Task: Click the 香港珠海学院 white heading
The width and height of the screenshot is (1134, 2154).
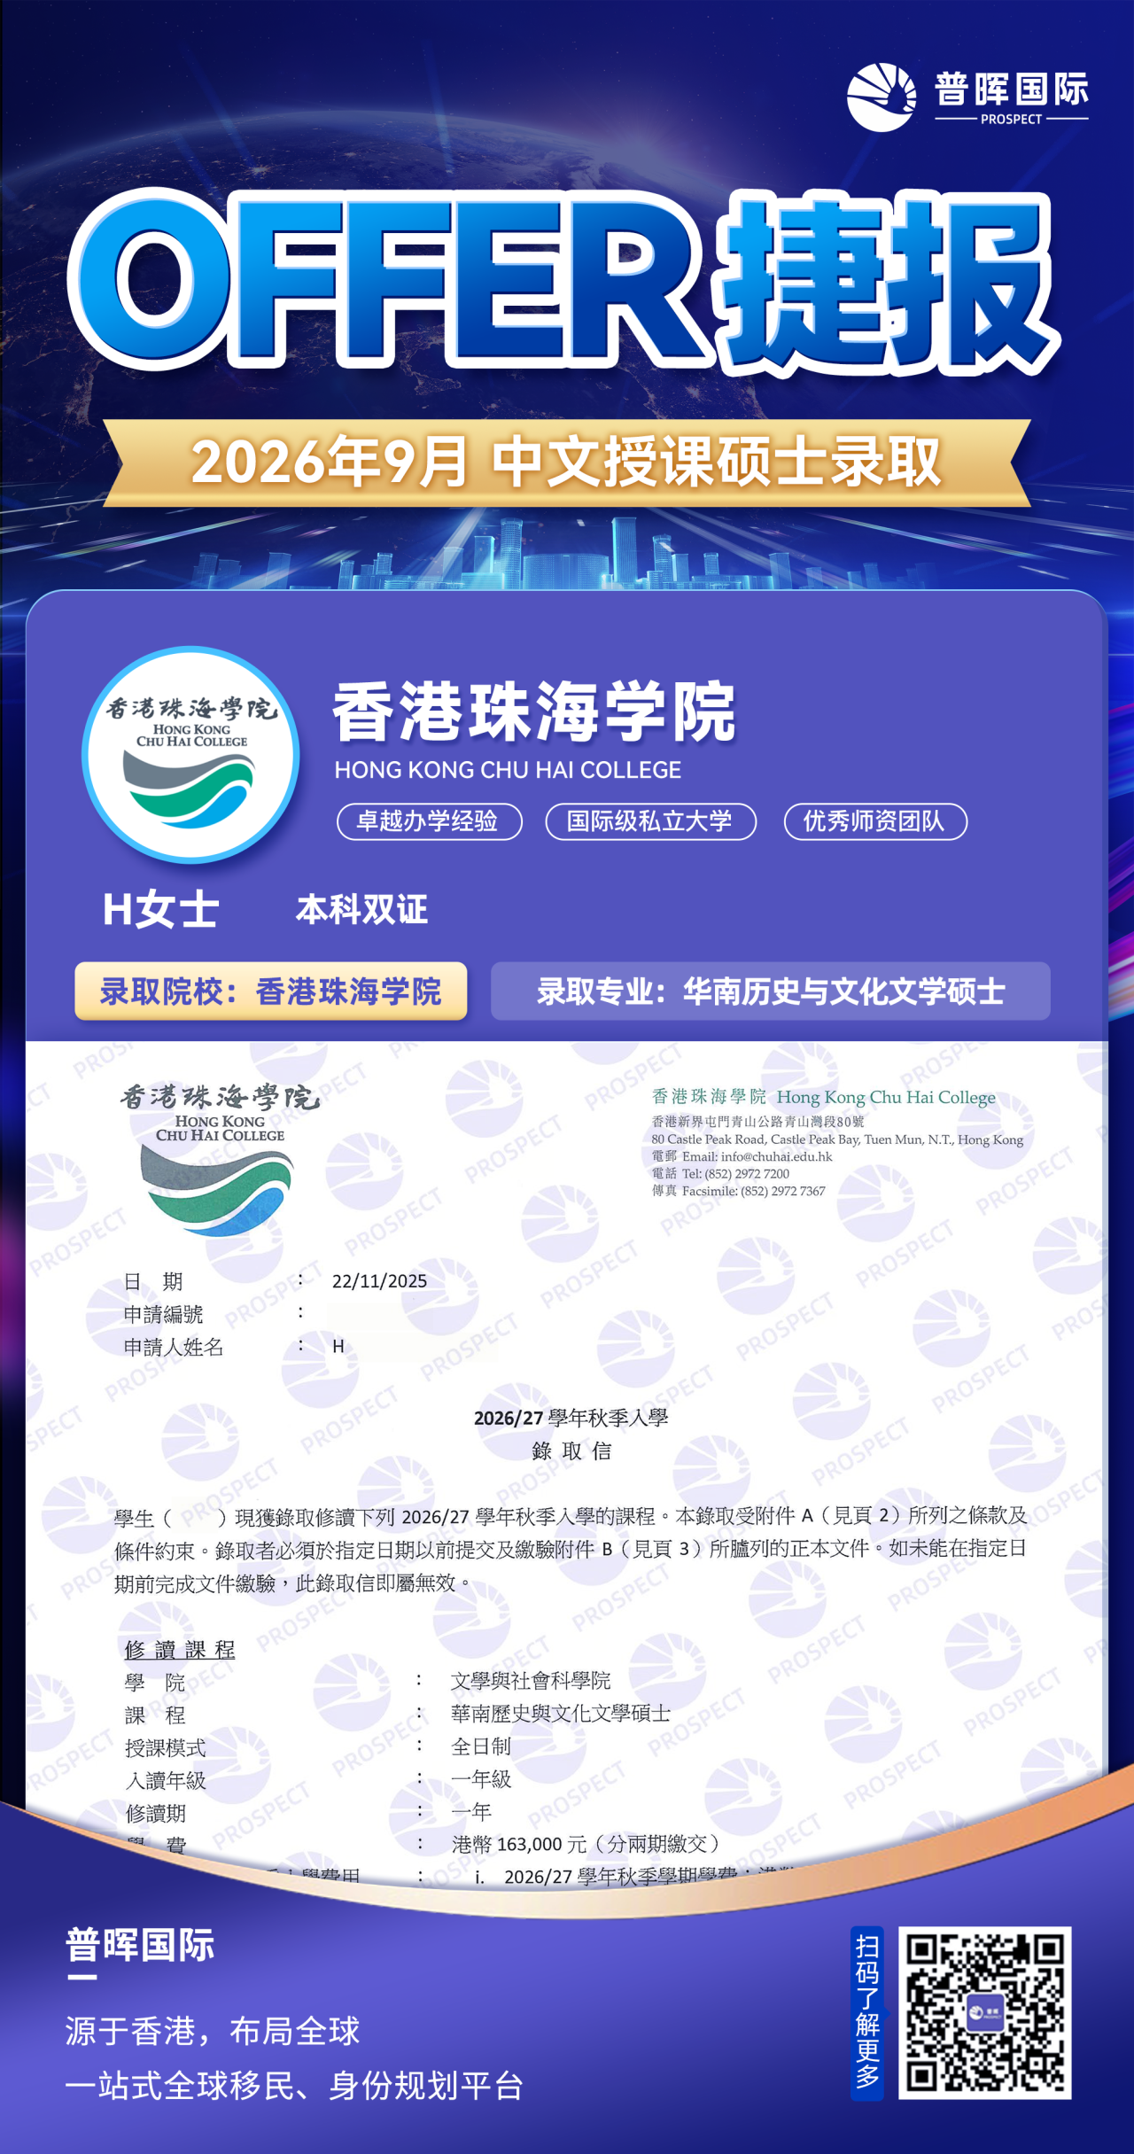Action: tap(533, 712)
